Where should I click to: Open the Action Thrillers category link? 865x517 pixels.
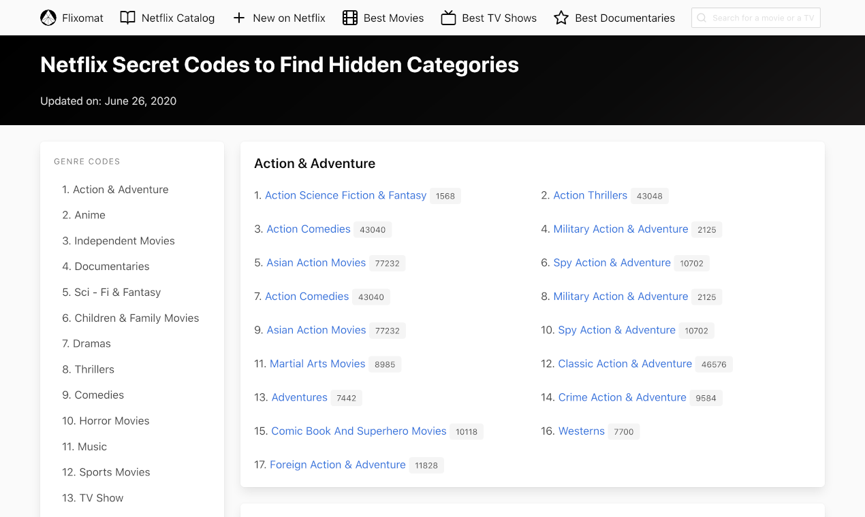click(x=590, y=195)
